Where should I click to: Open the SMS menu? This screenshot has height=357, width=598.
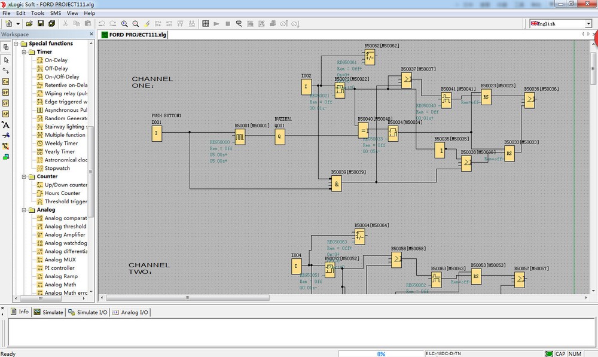[55, 13]
